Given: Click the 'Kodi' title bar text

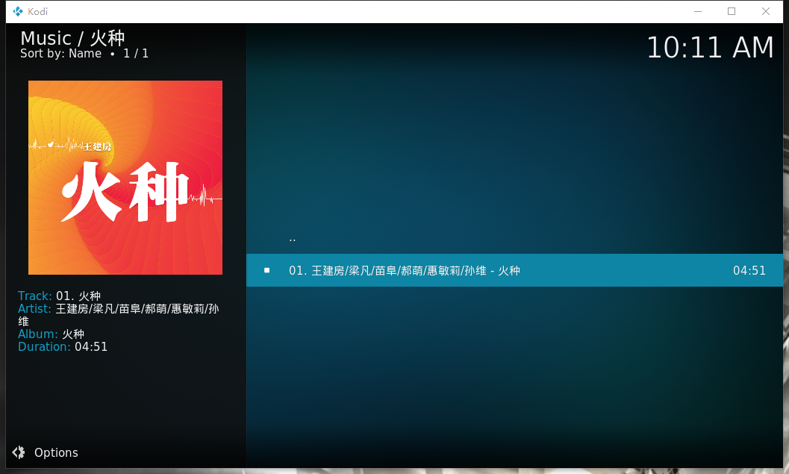Looking at the screenshot, I should [37, 11].
